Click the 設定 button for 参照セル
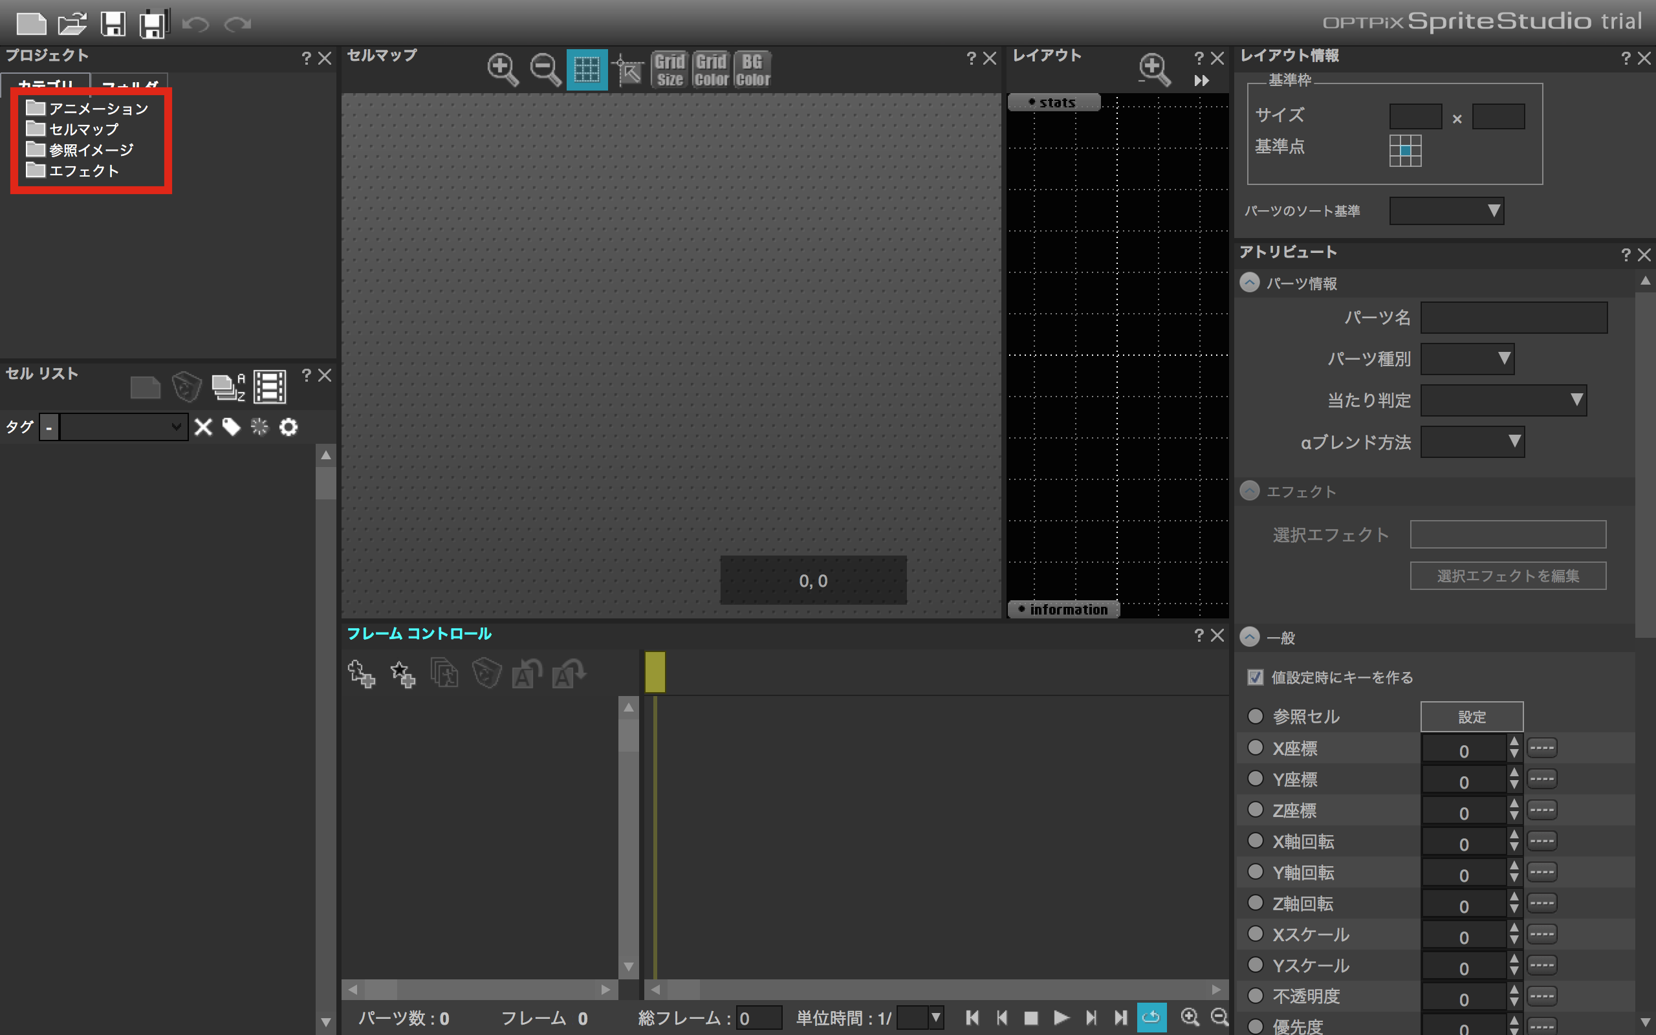The image size is (1656, 1035). tap(1471, 717)
